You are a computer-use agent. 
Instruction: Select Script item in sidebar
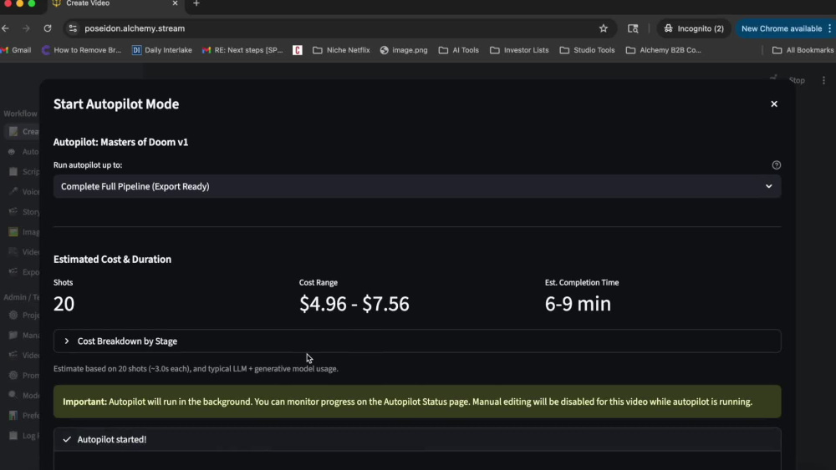(x=22, y=172)
